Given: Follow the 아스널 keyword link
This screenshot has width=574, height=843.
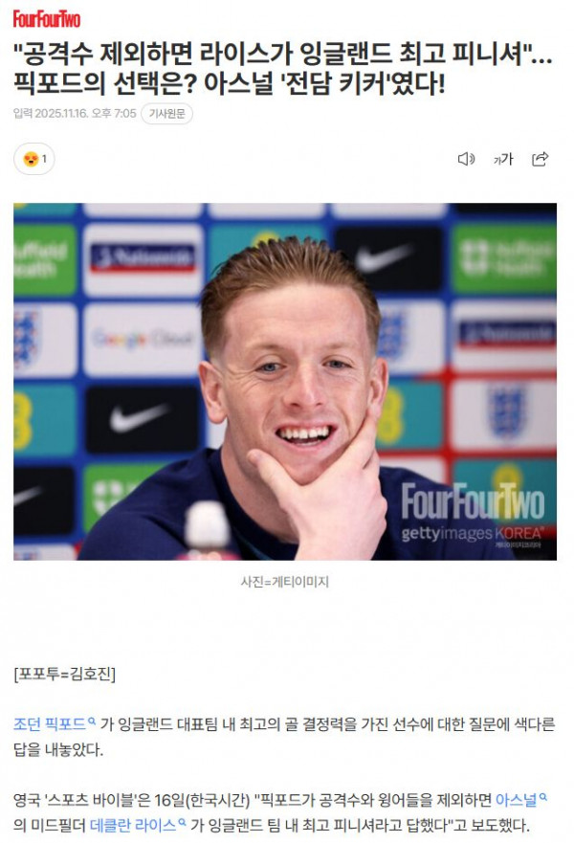Looking at the screenshot, I should [516, 800].
